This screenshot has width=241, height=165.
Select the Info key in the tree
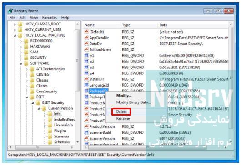(57, 114)
